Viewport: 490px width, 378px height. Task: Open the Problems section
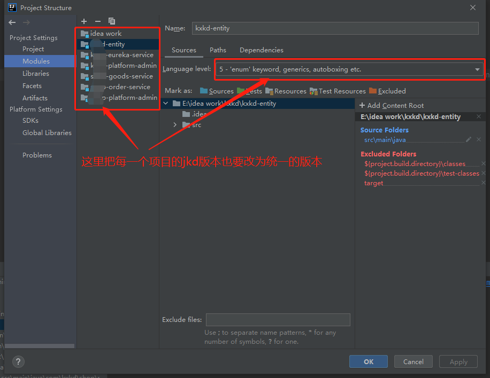click(x=37, y=155)
